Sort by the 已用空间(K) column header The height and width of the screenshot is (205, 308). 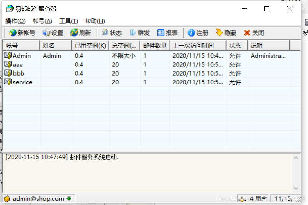(90, 45)
